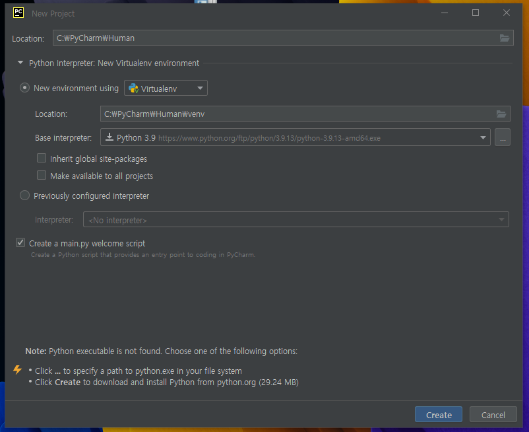Open the Virtualenv environment type dropdown
529x432 pixels.
pyautogui.click(x=166, y=88)
